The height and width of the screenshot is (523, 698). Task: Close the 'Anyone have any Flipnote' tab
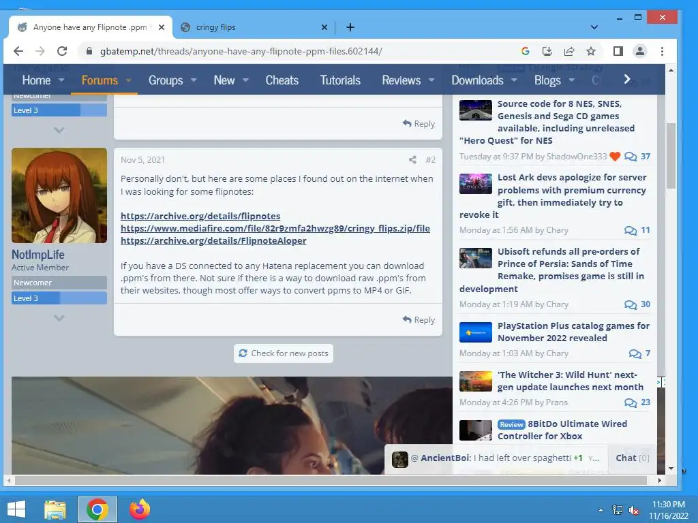point(162,27)
